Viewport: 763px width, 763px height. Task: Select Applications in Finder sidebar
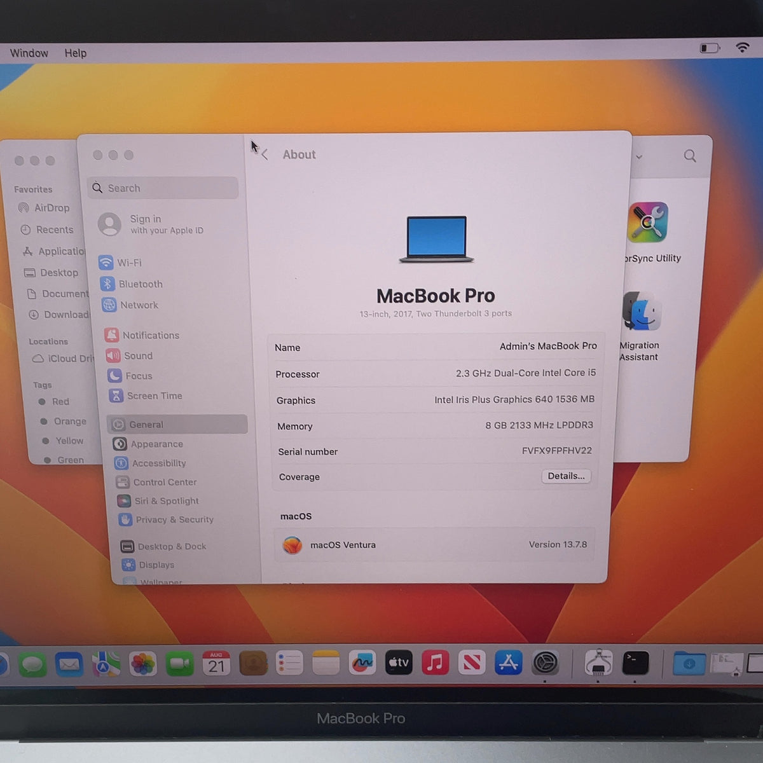point(53,251)
